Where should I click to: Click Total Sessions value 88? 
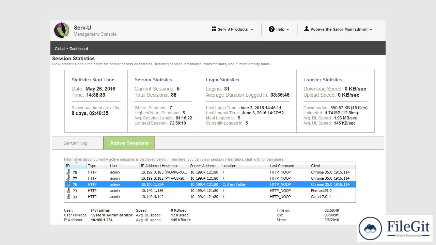click(174, 95)
